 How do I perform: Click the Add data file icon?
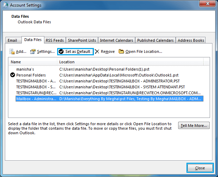[12, 51]
